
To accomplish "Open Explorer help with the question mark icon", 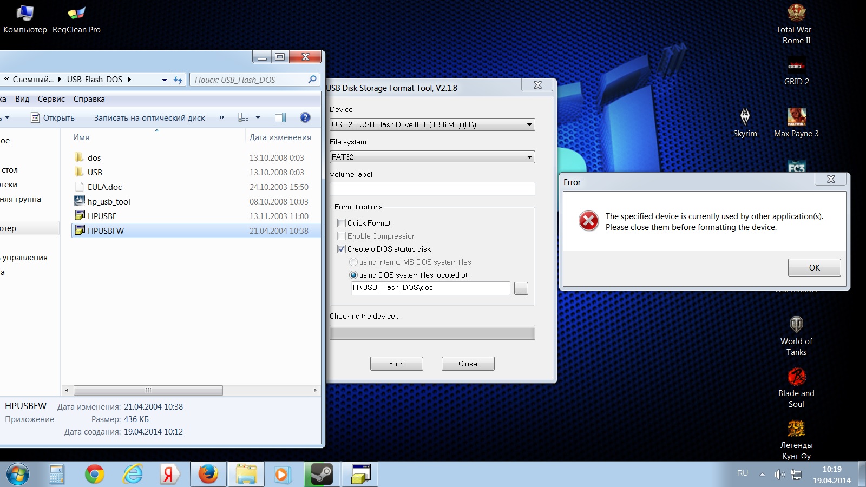I will pyautogui.click(x=305, y=117).
